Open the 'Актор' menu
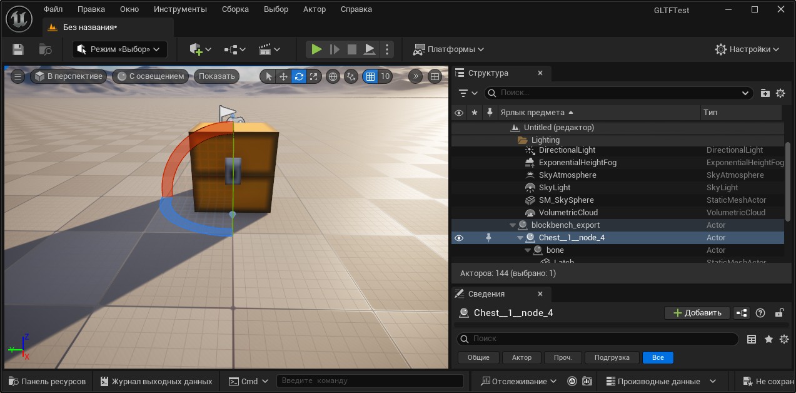The height and width of the screenshot is (393, 796). click(315, 9)
